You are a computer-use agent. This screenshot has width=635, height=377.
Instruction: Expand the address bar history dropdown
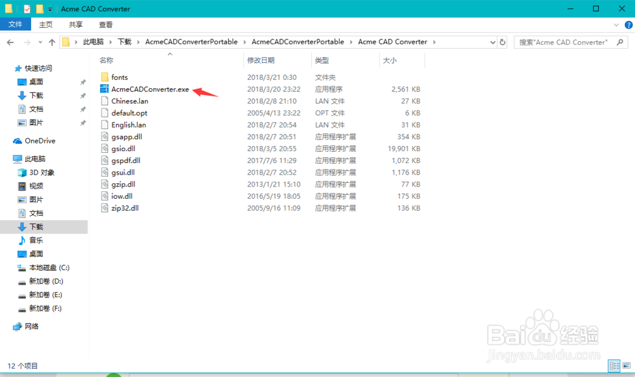(493, 42)
